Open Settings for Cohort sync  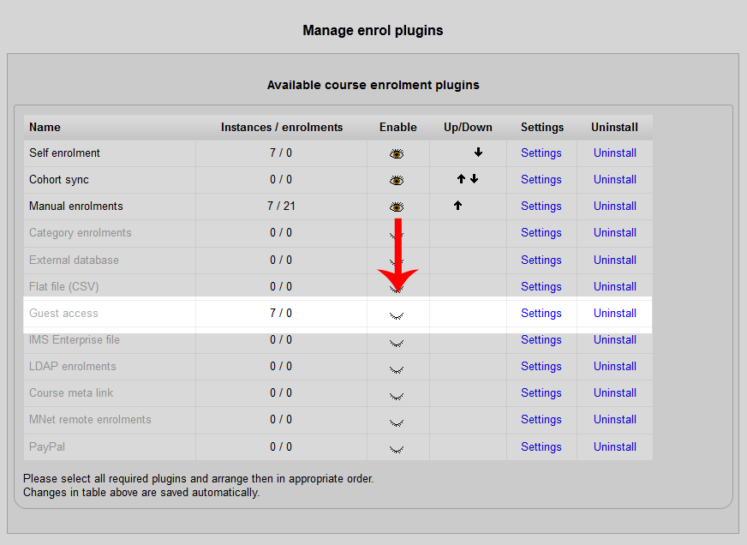point(541,180)
